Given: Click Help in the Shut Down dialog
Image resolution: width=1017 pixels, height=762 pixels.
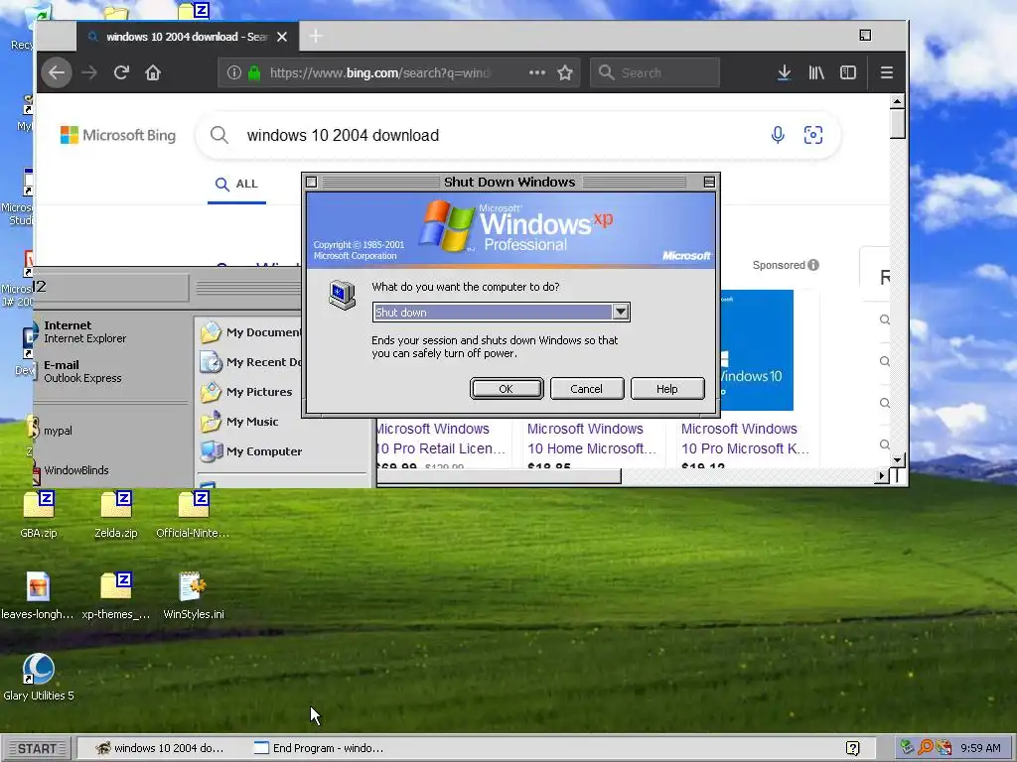Looking at the screenshot, I should tap(666, 389).
